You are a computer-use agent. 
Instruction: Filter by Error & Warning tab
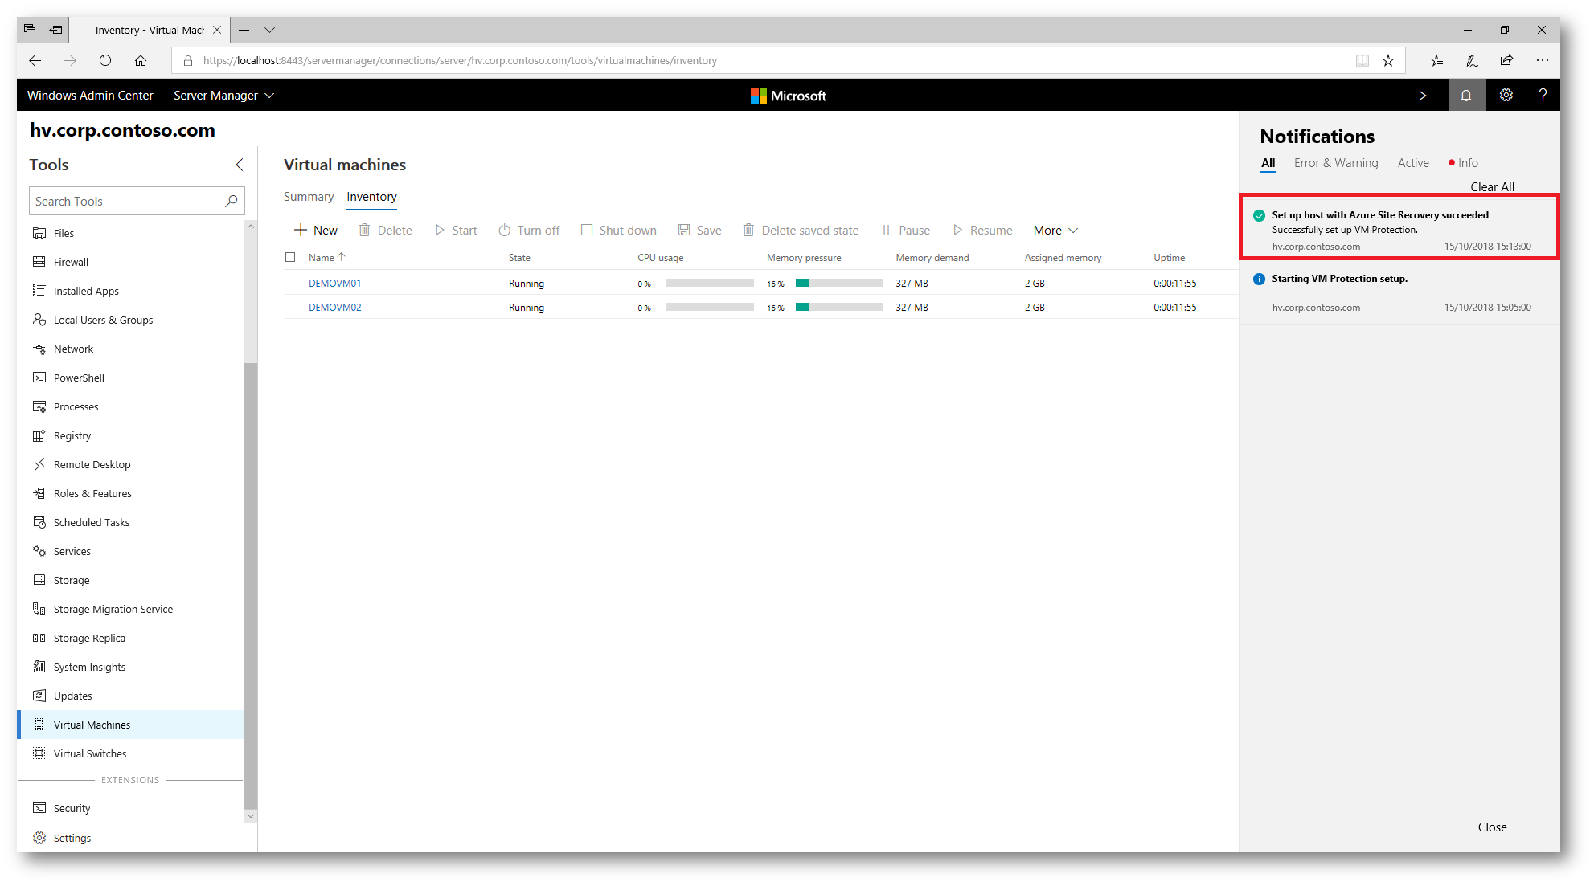click(x=1336, y=163)
